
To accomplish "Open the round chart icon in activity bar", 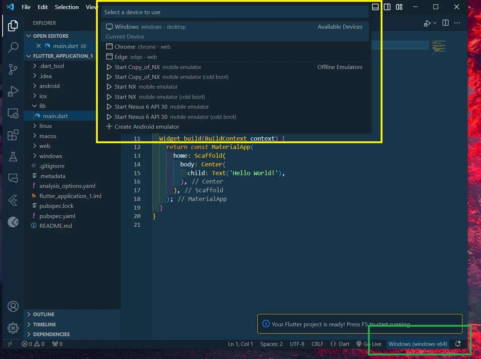I will [13, 222].
